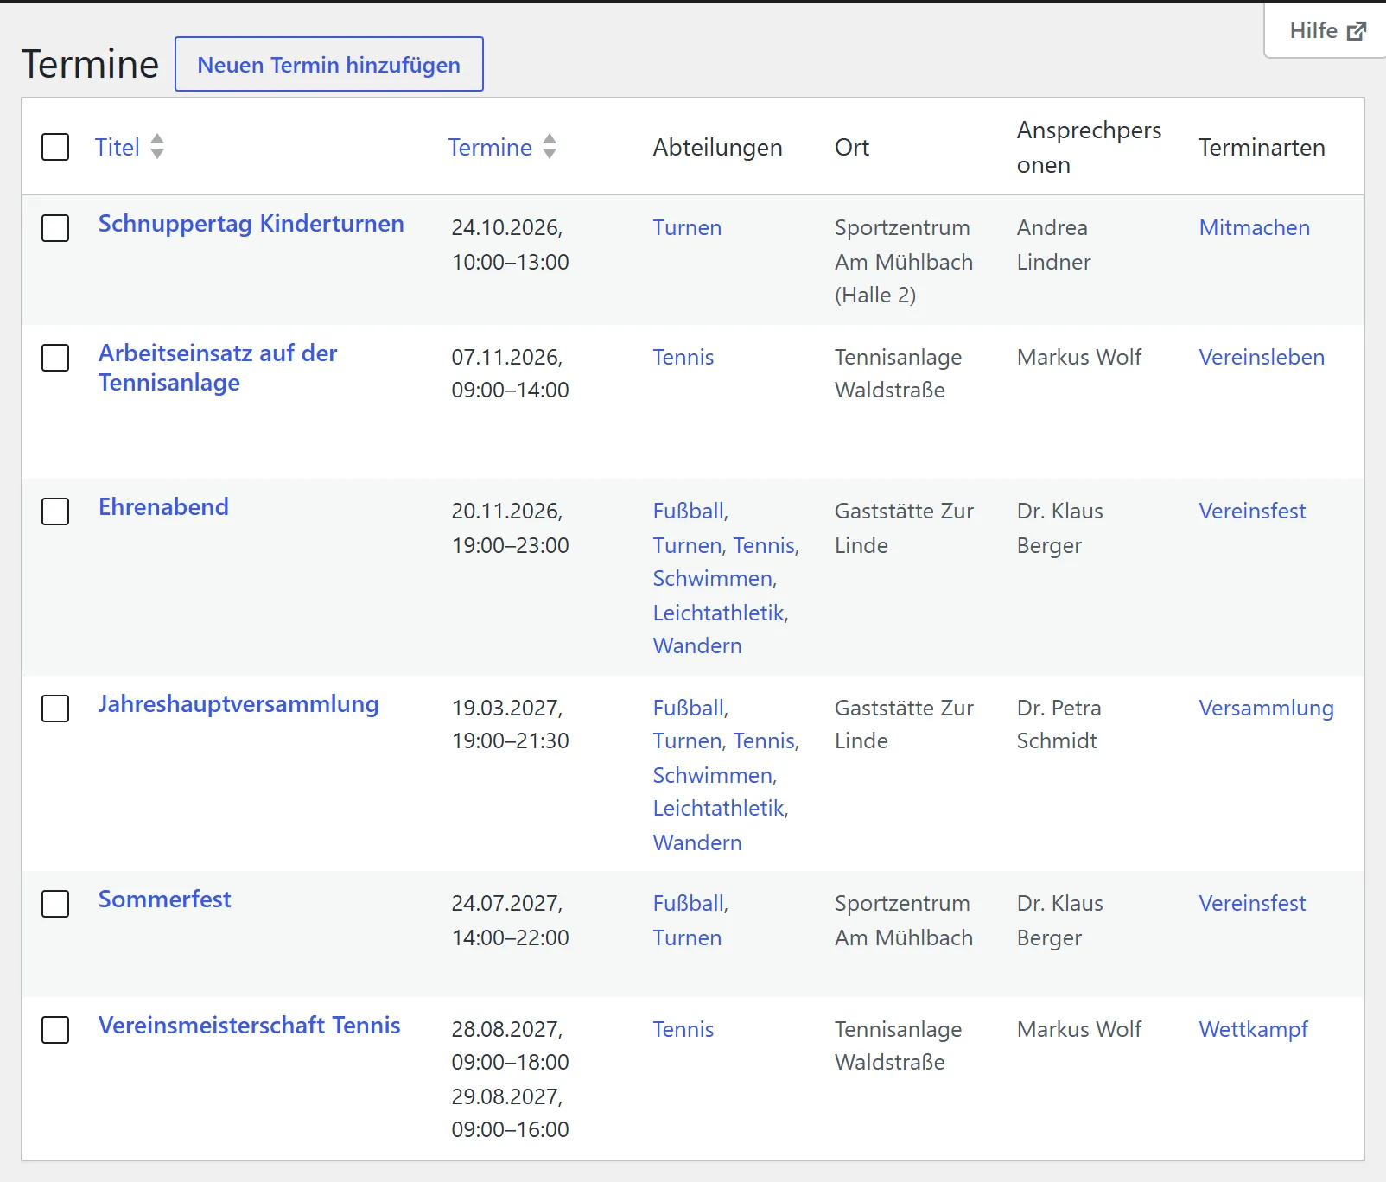Select the Sommerfest row checkbox
The image size is (1386, 1182).
55,904
